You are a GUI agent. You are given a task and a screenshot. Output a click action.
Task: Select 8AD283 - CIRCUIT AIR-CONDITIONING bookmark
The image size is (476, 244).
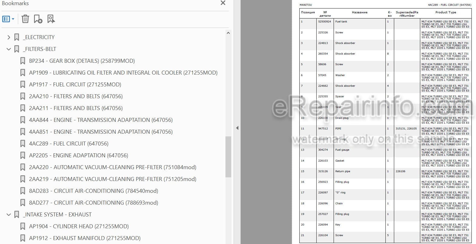94,191
